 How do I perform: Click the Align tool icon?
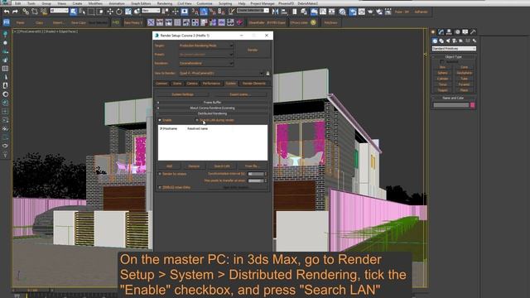(x=284, y=12)
